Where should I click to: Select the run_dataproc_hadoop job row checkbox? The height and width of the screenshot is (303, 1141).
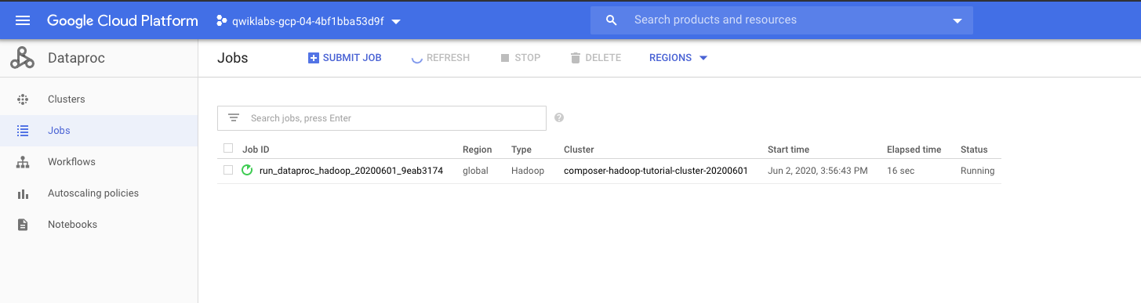(228, 170)
